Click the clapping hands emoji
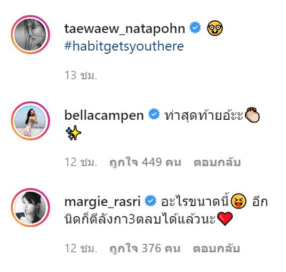 point(252,115)
